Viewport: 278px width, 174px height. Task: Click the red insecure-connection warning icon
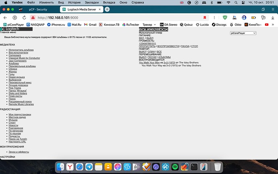point(33,18)
